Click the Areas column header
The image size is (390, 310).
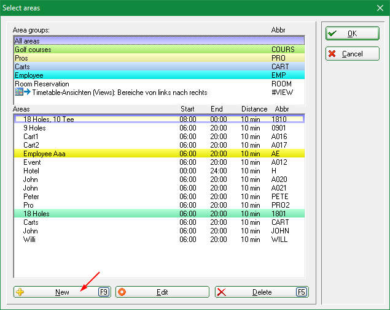pyautogui.click(x=21, y=109)
